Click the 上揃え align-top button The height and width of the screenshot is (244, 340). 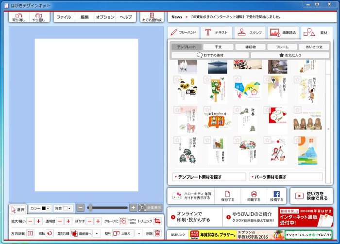coord(123,233)
